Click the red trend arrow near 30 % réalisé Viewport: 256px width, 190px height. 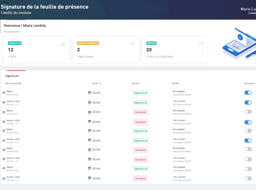pyautogui.click(x=78, y=57)
